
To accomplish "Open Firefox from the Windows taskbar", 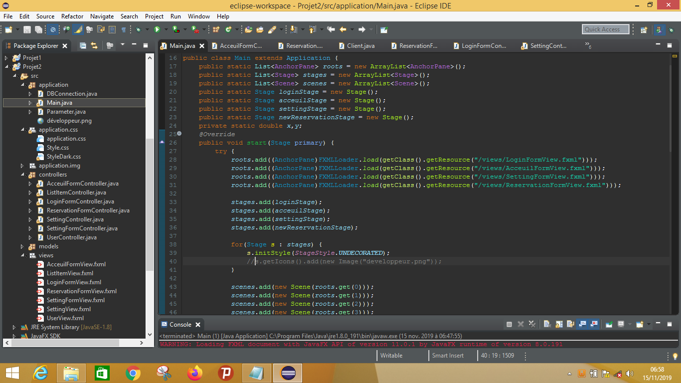I will 195,373.
